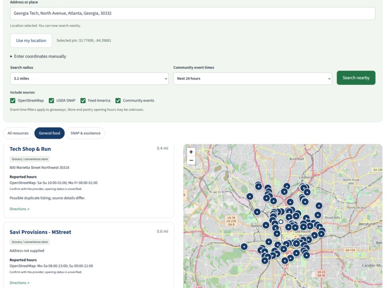Click the 800 Marietta Street Northwest address

tap(39, 167)
